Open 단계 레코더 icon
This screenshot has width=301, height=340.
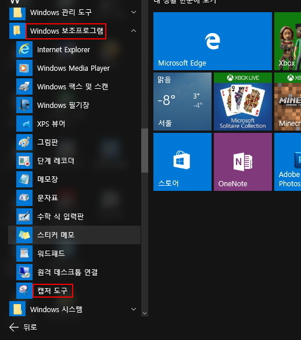click(x=24, y=161)
